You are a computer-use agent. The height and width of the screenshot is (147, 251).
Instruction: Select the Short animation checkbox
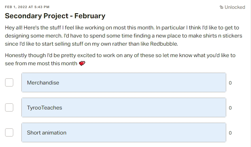pos(9,132)
